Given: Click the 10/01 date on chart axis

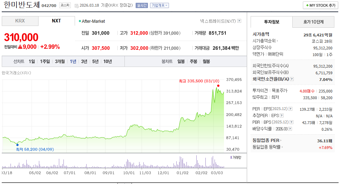Looking at the screenshot, I should 129,173.
